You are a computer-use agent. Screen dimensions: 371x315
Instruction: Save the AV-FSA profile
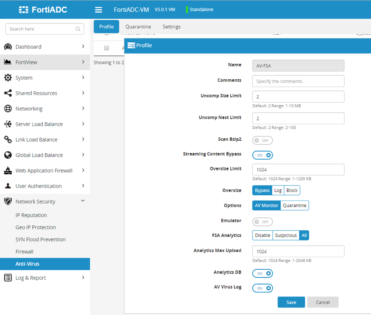pyautogui.click(x=291, y=302)
